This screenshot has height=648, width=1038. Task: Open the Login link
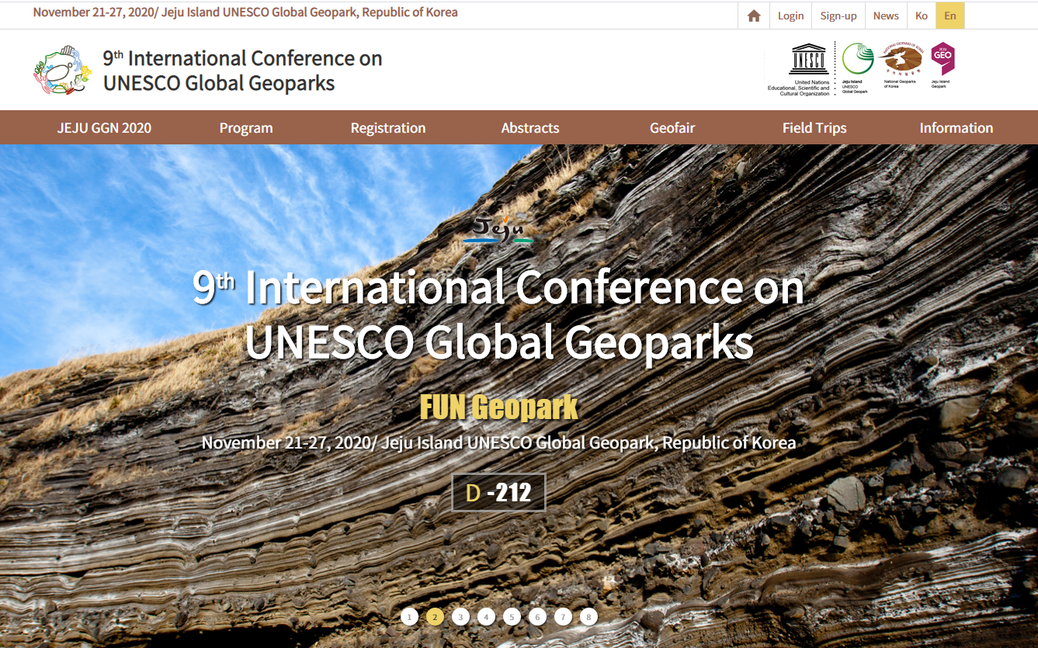790,16
